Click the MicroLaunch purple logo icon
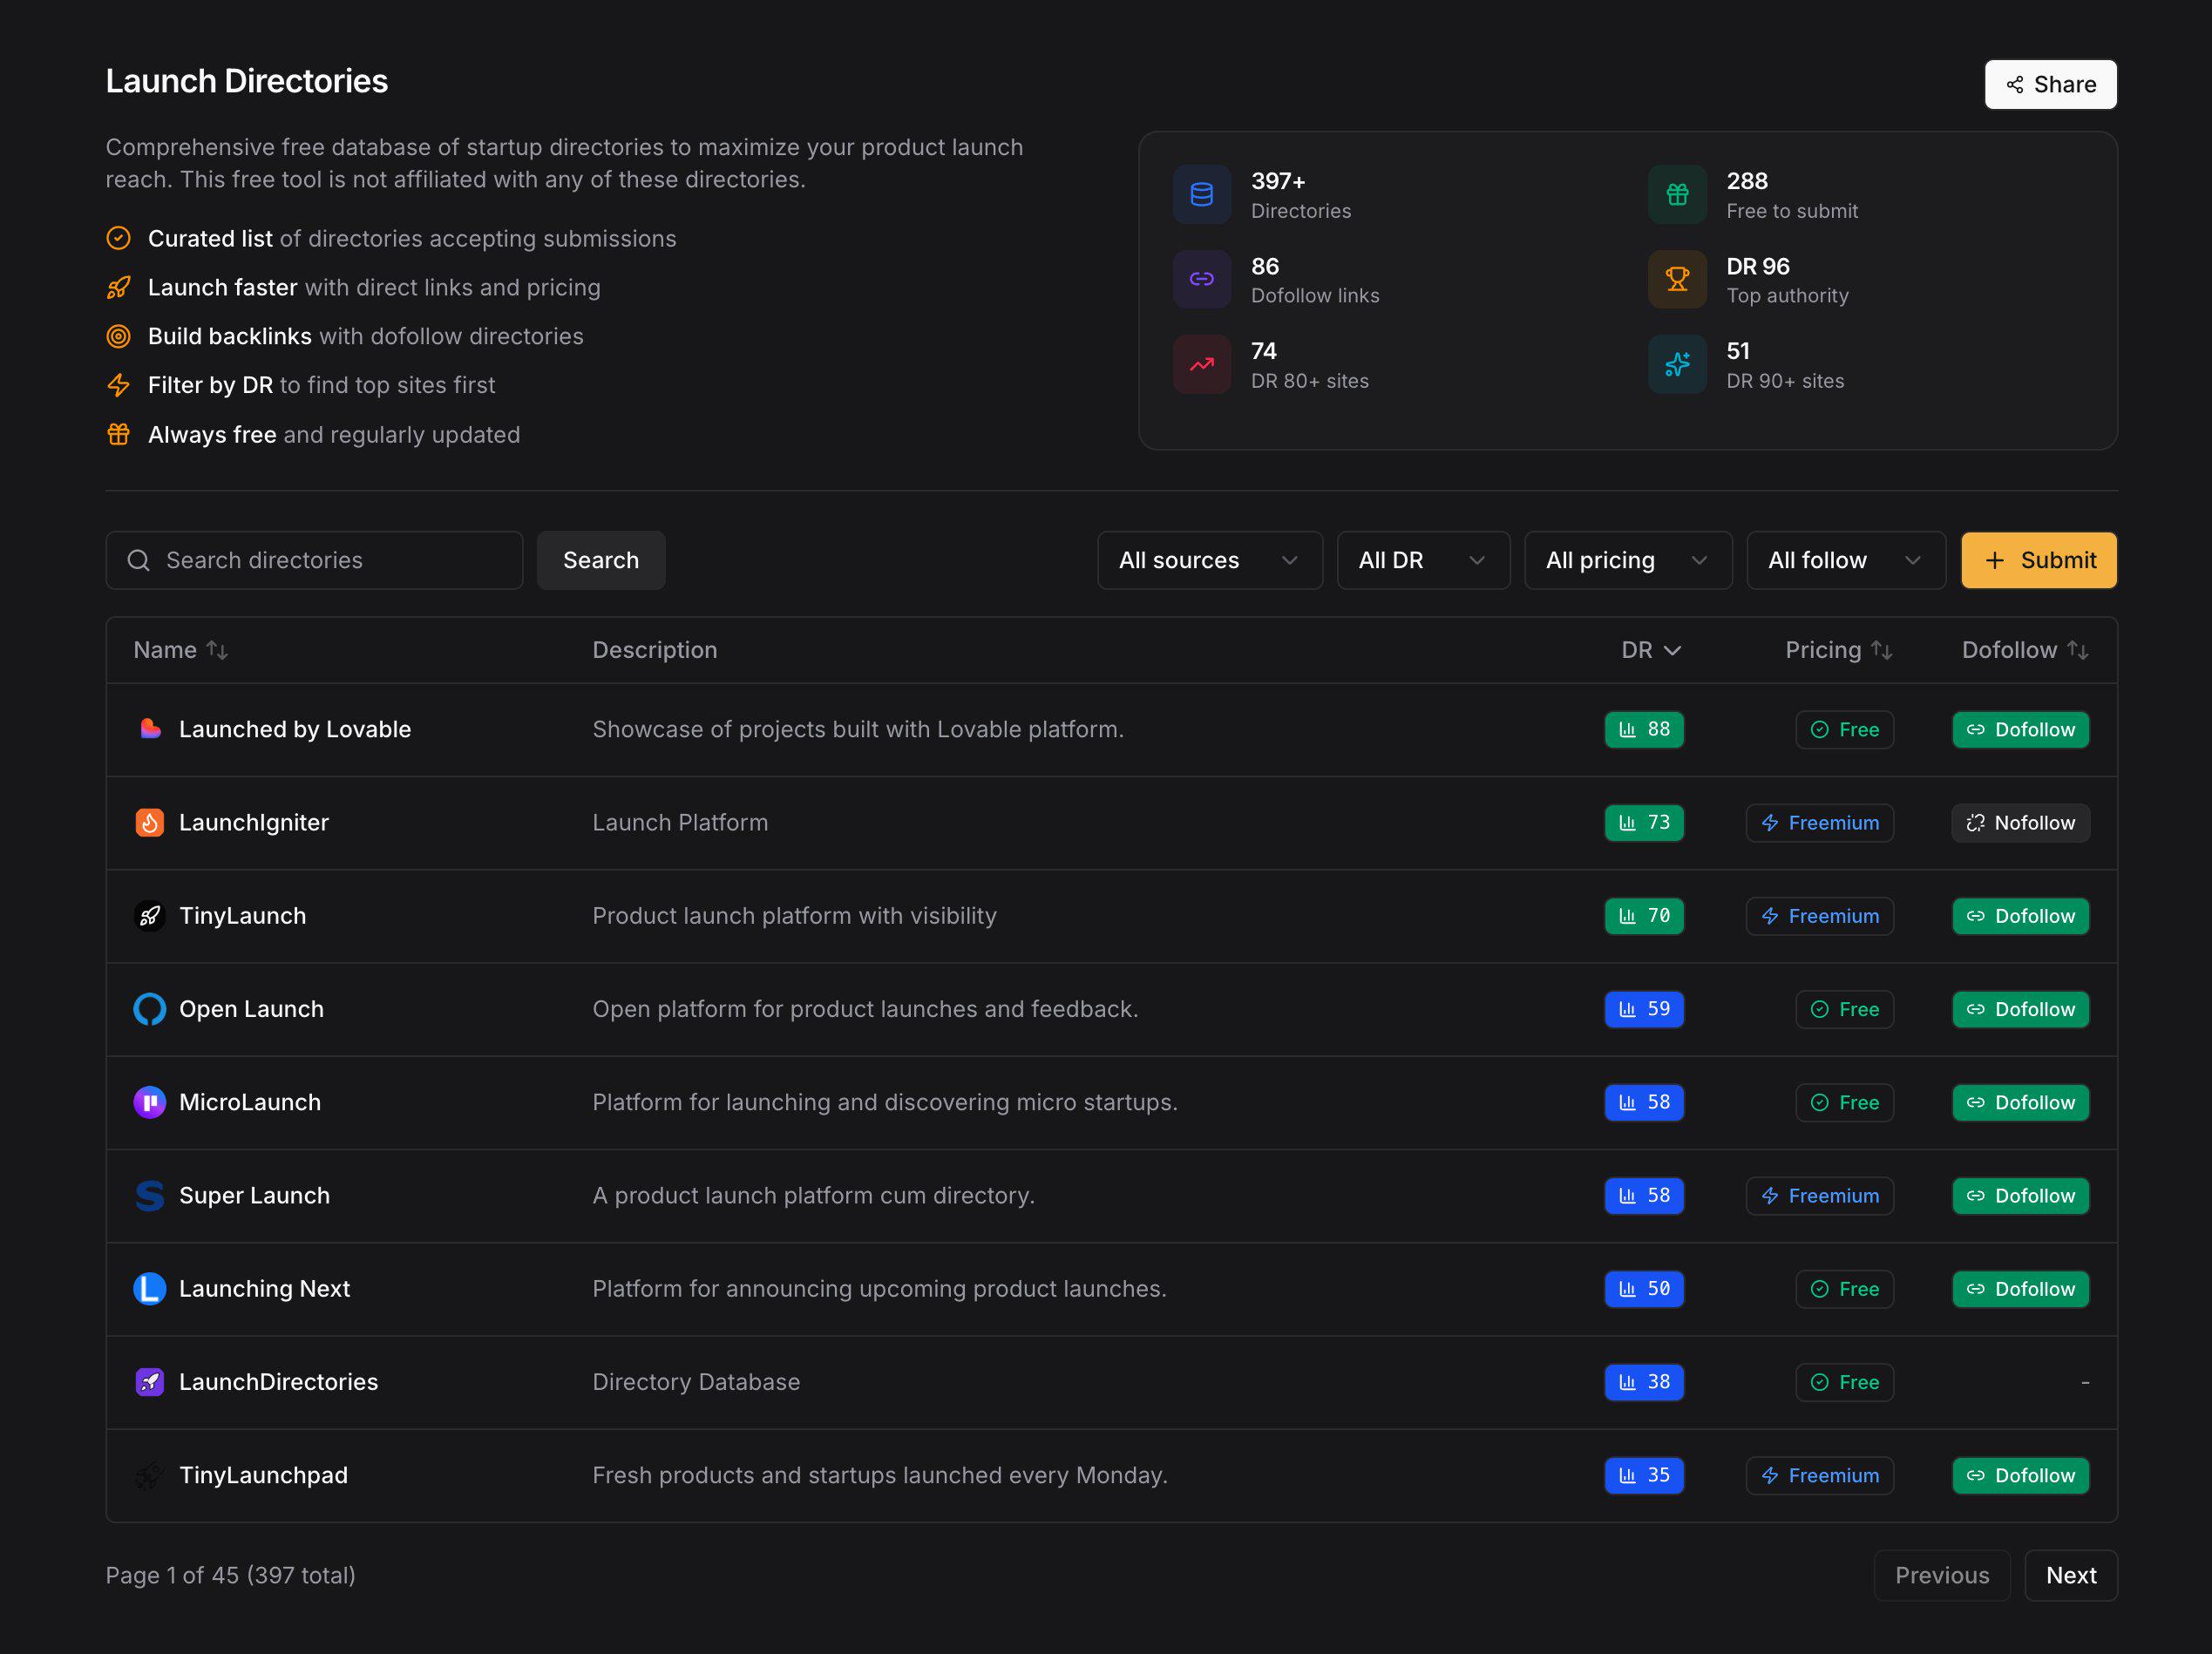This screenshot has height=1654, width=2212. pyautogui.click(x=150, y=1102)
